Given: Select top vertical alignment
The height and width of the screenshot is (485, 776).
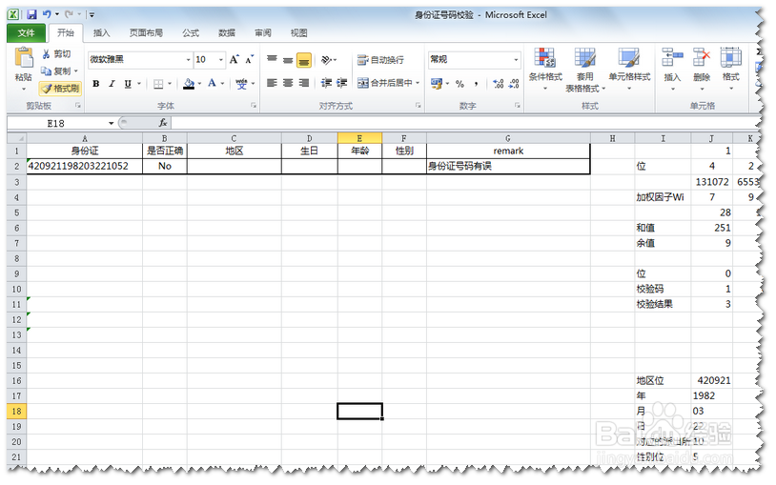Looking at the screenshot, I should click(x=272, y=59).
